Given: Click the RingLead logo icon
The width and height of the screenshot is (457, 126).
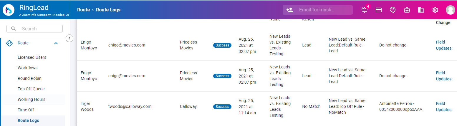Looking at the screenshot, I should (9, 10).
